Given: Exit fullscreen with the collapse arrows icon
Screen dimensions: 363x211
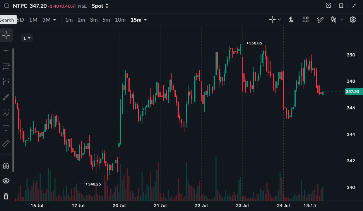Looking at the screenshot, I should point(354,6).
